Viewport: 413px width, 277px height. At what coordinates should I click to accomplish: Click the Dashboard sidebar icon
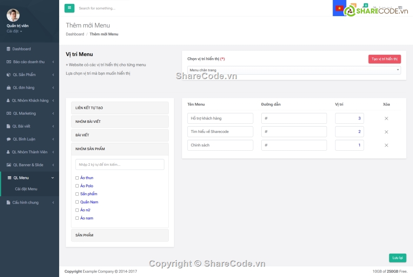8,49
